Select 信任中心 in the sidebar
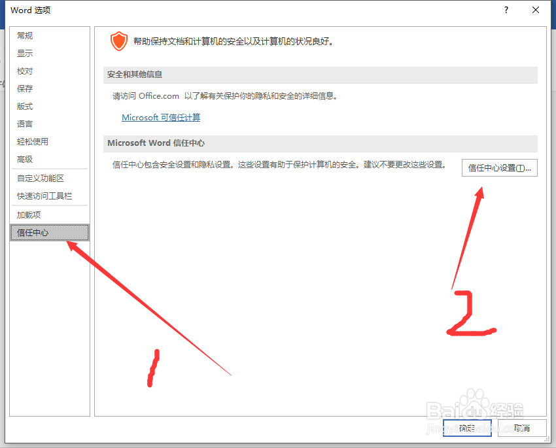556x448 pixels. coord(49,233)
